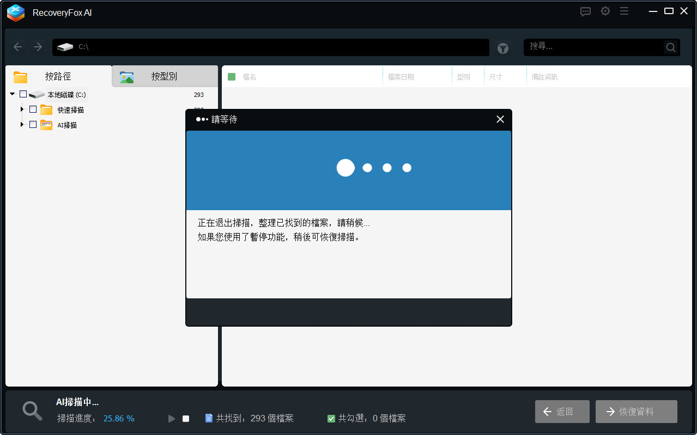Image resolution: width=697 pixels, height=435 pixels.
Task: Click the magnifier icon in search bar
Action: (670, 47)
